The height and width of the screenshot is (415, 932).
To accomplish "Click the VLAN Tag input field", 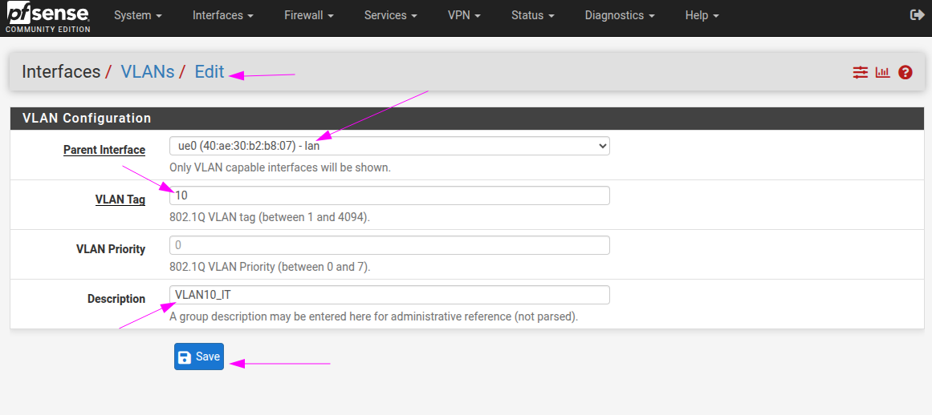I will tap(389, 195).
